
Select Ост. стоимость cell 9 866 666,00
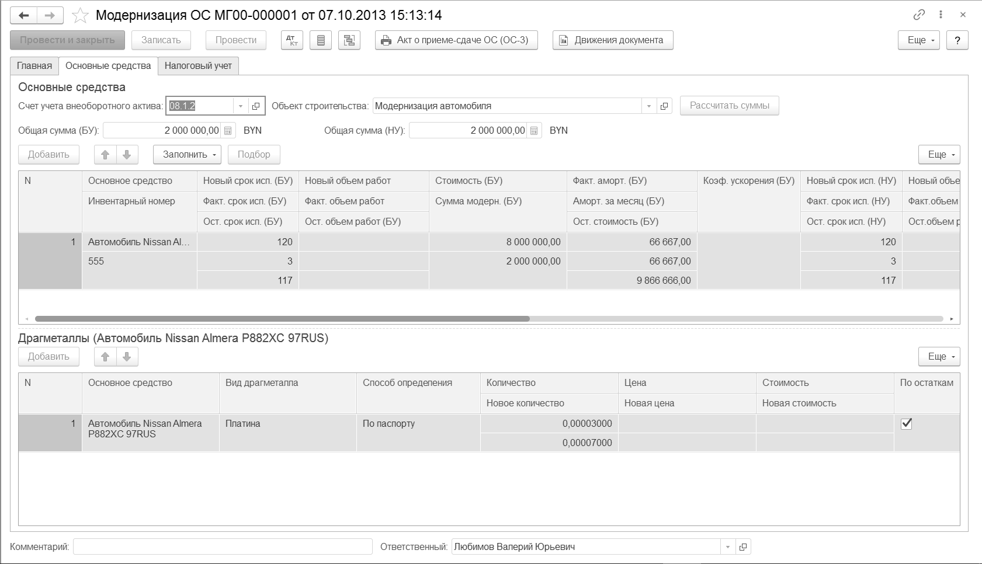click(632, 281)
